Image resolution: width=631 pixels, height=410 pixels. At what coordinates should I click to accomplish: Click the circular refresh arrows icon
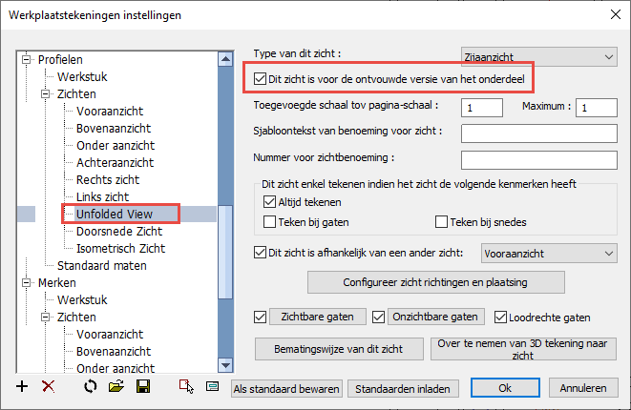click(91, 386)
